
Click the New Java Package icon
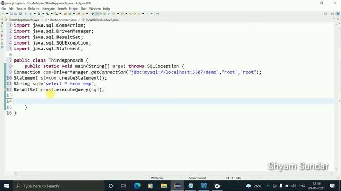(x=65, y=14)
